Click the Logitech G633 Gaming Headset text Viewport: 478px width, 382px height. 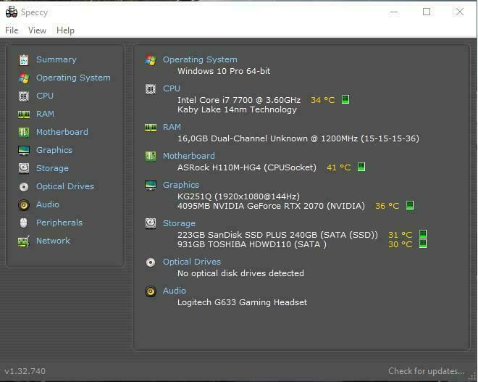pos(242,302)
